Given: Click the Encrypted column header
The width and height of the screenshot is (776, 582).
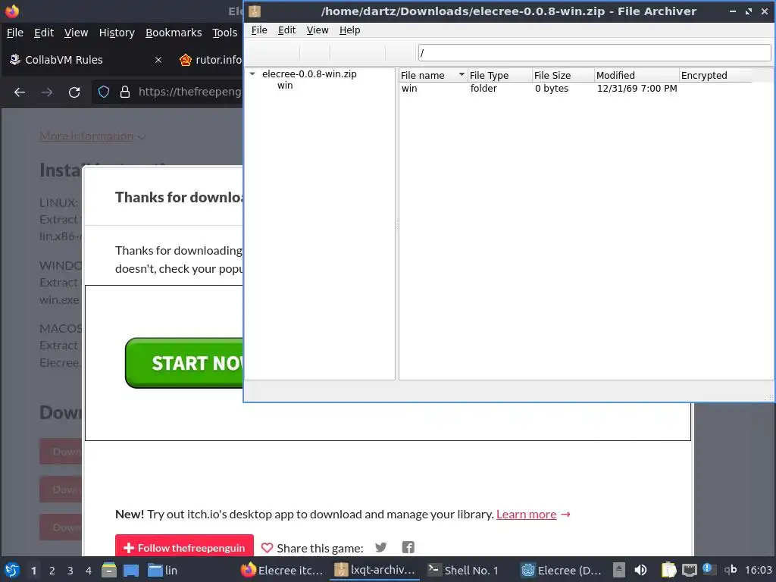Looking at the screenshot, I should click(715, 75).
